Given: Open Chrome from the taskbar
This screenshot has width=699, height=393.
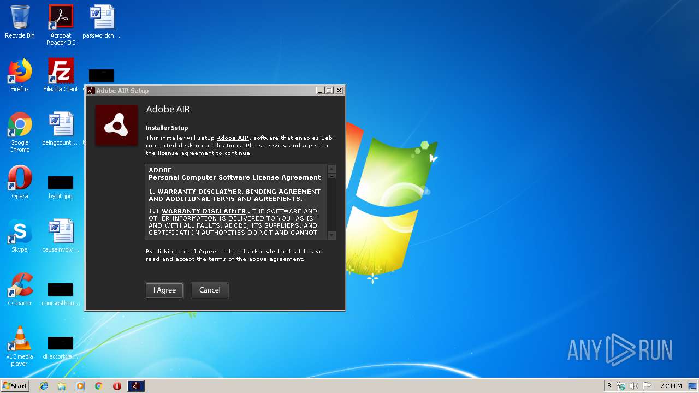Looking at the screenshot, I should (99, 386).
